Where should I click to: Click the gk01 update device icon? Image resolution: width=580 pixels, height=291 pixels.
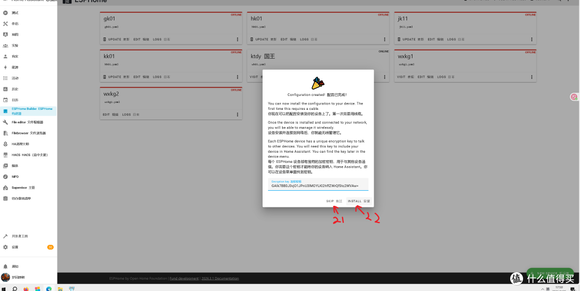(x=104, y=39)
